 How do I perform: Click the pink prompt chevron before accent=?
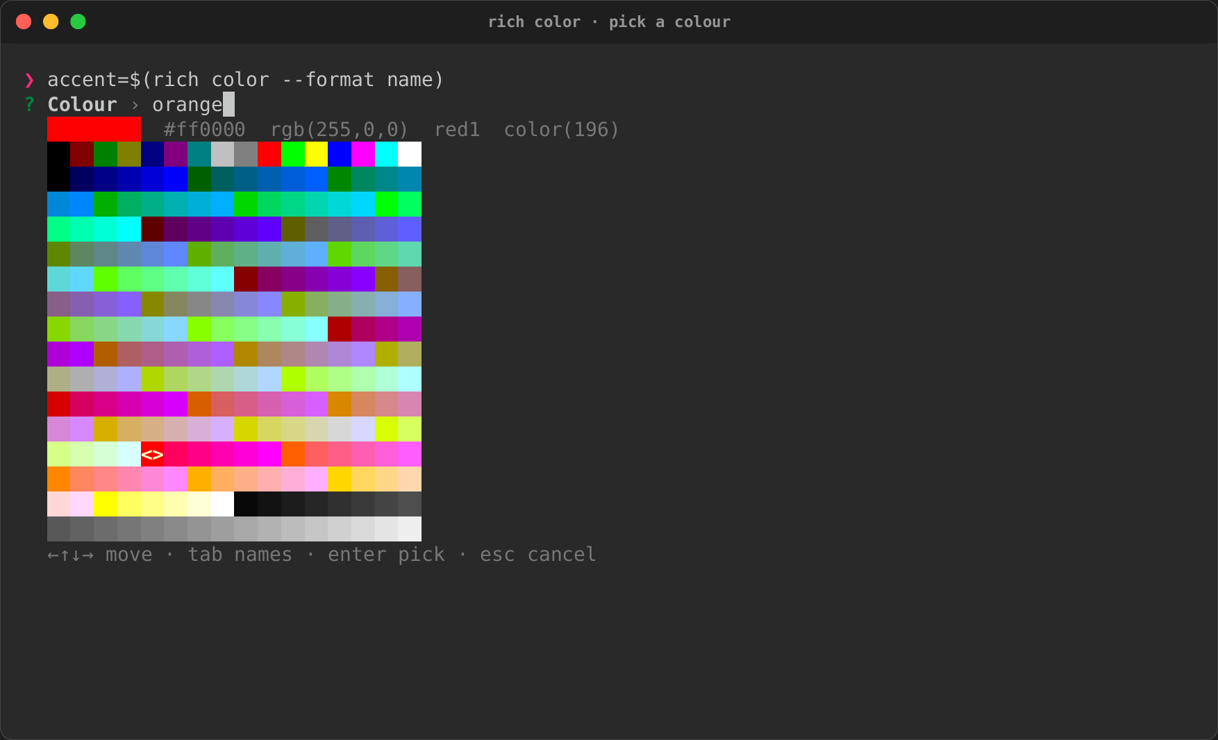(29, 81)
